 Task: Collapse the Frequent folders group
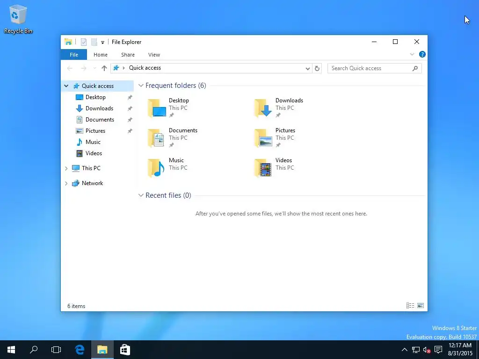click(141, 86)
